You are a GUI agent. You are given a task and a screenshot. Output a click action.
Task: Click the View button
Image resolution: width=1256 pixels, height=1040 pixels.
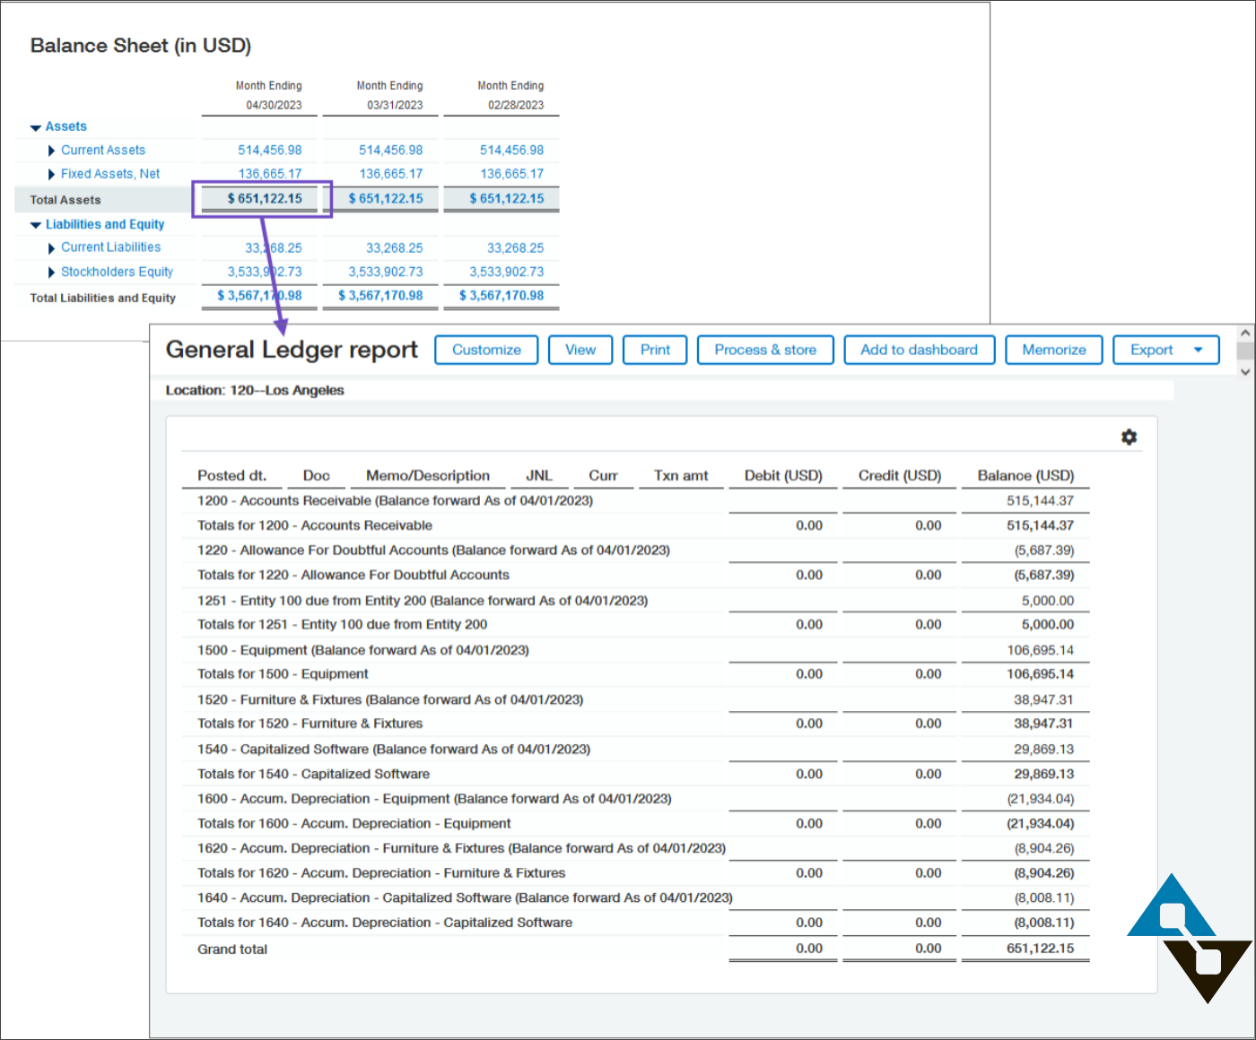coord(580,350)
